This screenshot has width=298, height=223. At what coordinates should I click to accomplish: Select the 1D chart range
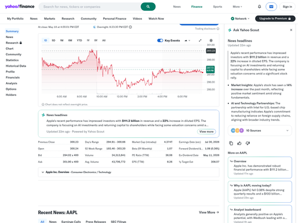click(45, 40)
